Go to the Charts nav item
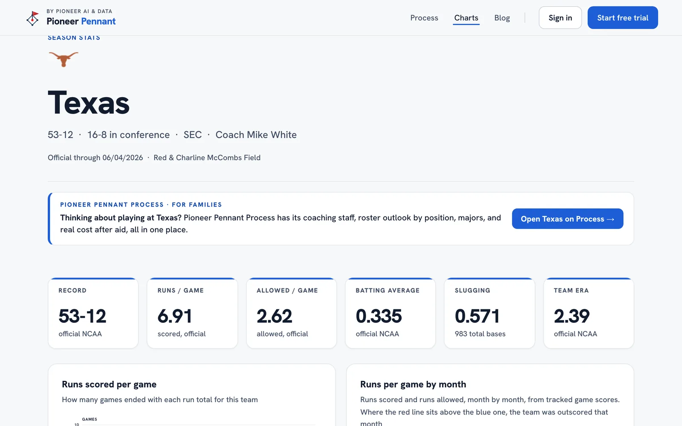682x426 pixels. (x=466, y=18)
